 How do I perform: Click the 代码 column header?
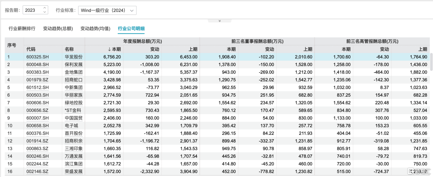pyautogui.click(x=31, y=49)
